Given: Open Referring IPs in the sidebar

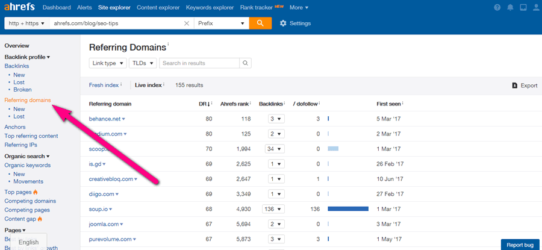Looking at the screenshot, I should pyautogui.click(x=20, y=145).
